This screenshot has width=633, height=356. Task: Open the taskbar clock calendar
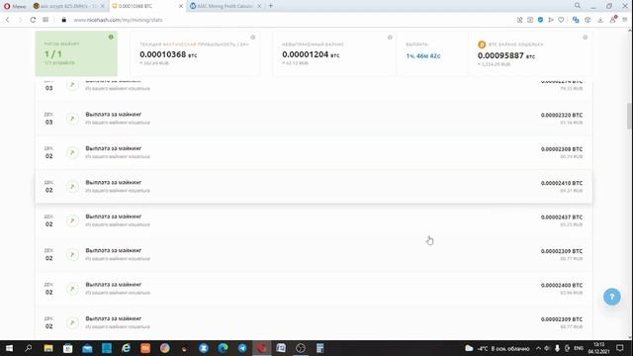[x=599, y=348]
